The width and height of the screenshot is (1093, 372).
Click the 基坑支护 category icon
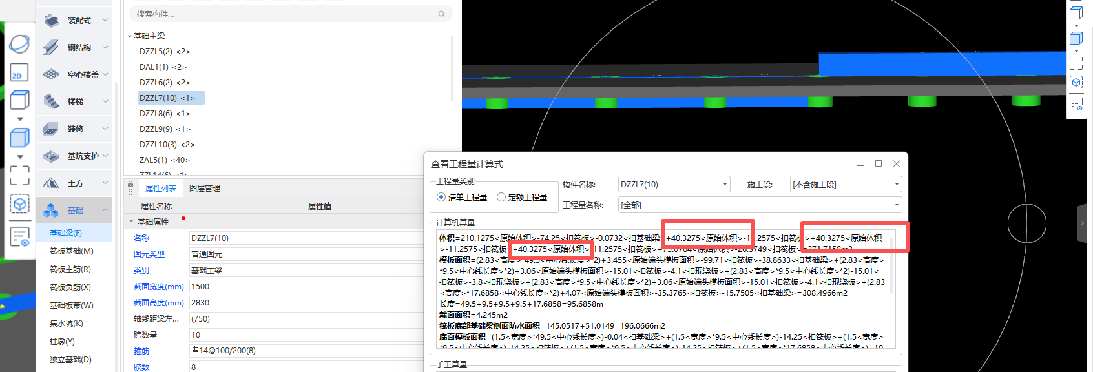[52, 156]
